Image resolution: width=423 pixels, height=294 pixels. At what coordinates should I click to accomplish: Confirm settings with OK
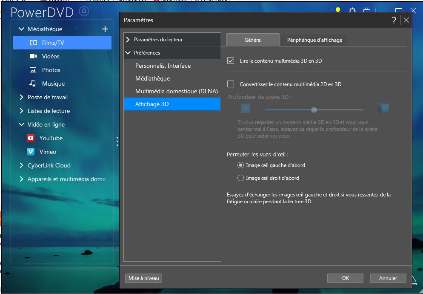(x=345, y=278)
